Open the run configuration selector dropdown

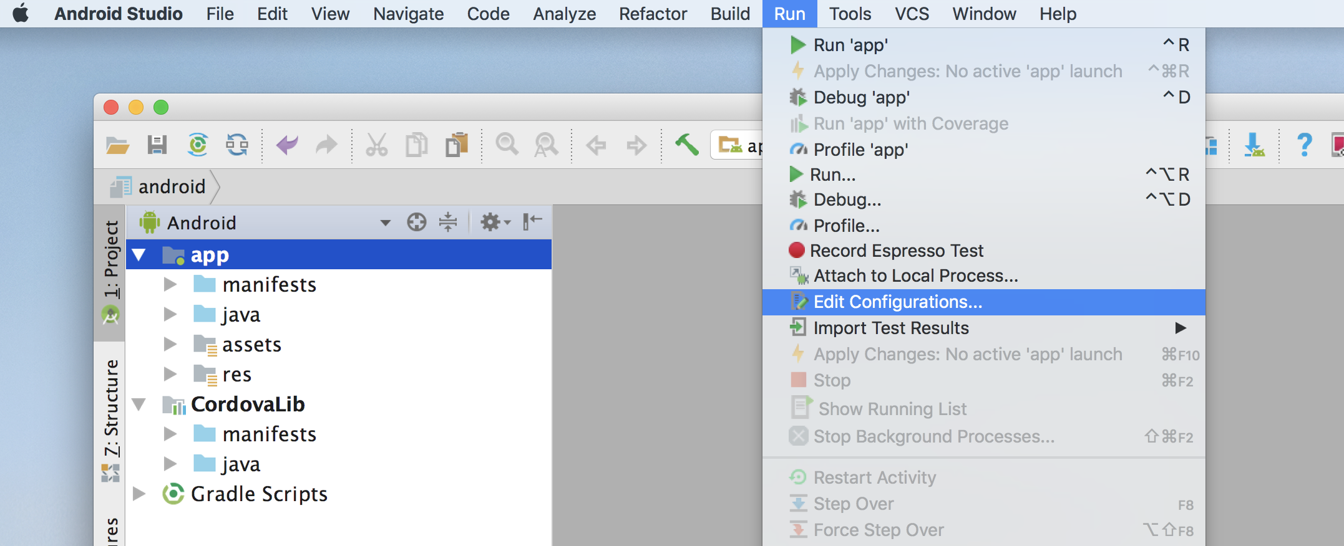click(738, 145)
